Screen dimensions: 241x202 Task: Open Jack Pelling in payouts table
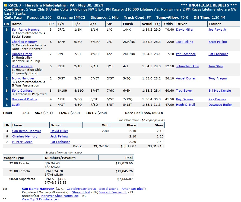pyautogui.click(x=59, y=136)
